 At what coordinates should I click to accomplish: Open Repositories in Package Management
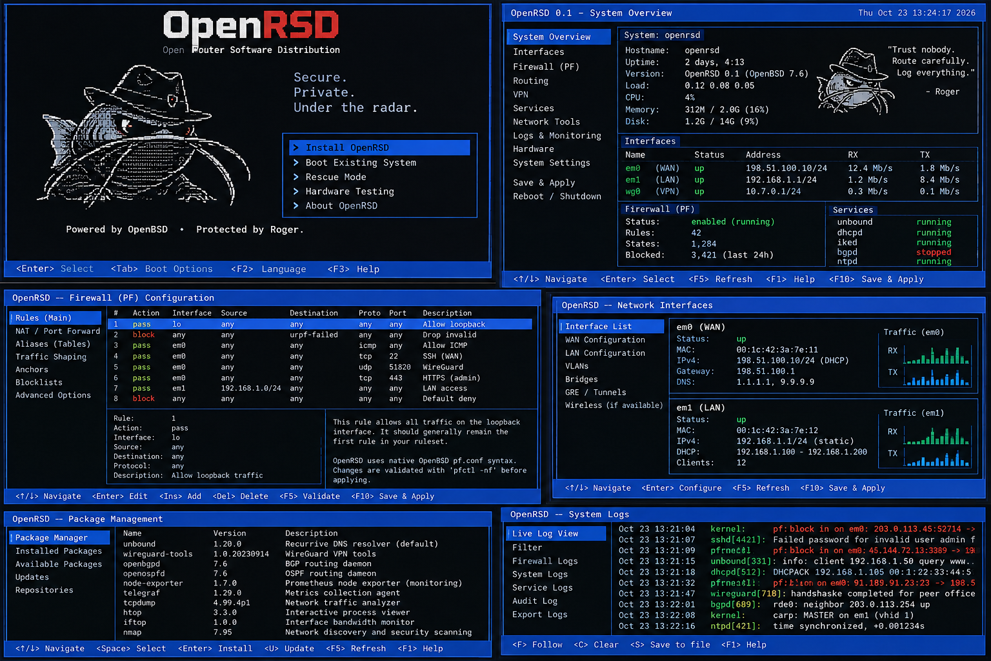pyautogui.click(x=44, y=590)
